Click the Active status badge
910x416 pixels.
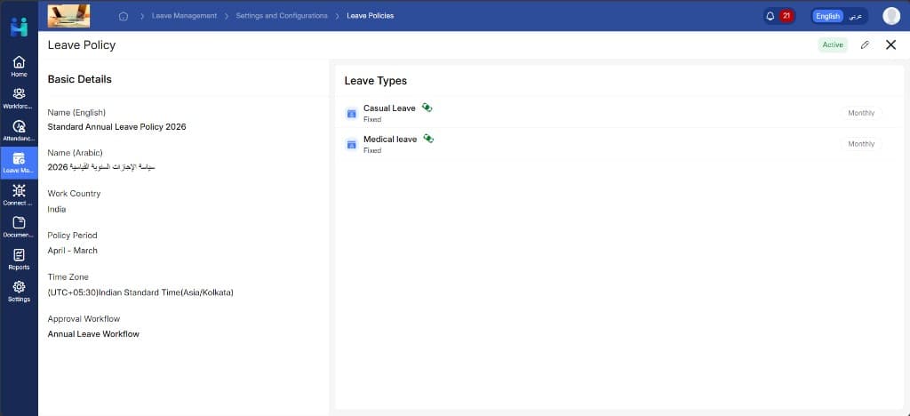click(833, 44)
